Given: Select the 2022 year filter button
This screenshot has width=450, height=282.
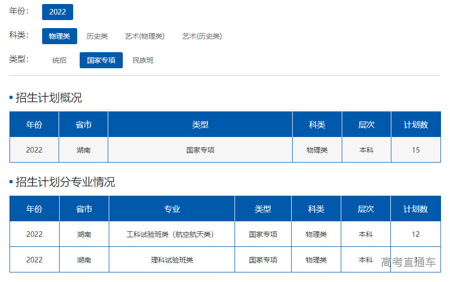Looking at the screenshot, I should click(57, 12).
